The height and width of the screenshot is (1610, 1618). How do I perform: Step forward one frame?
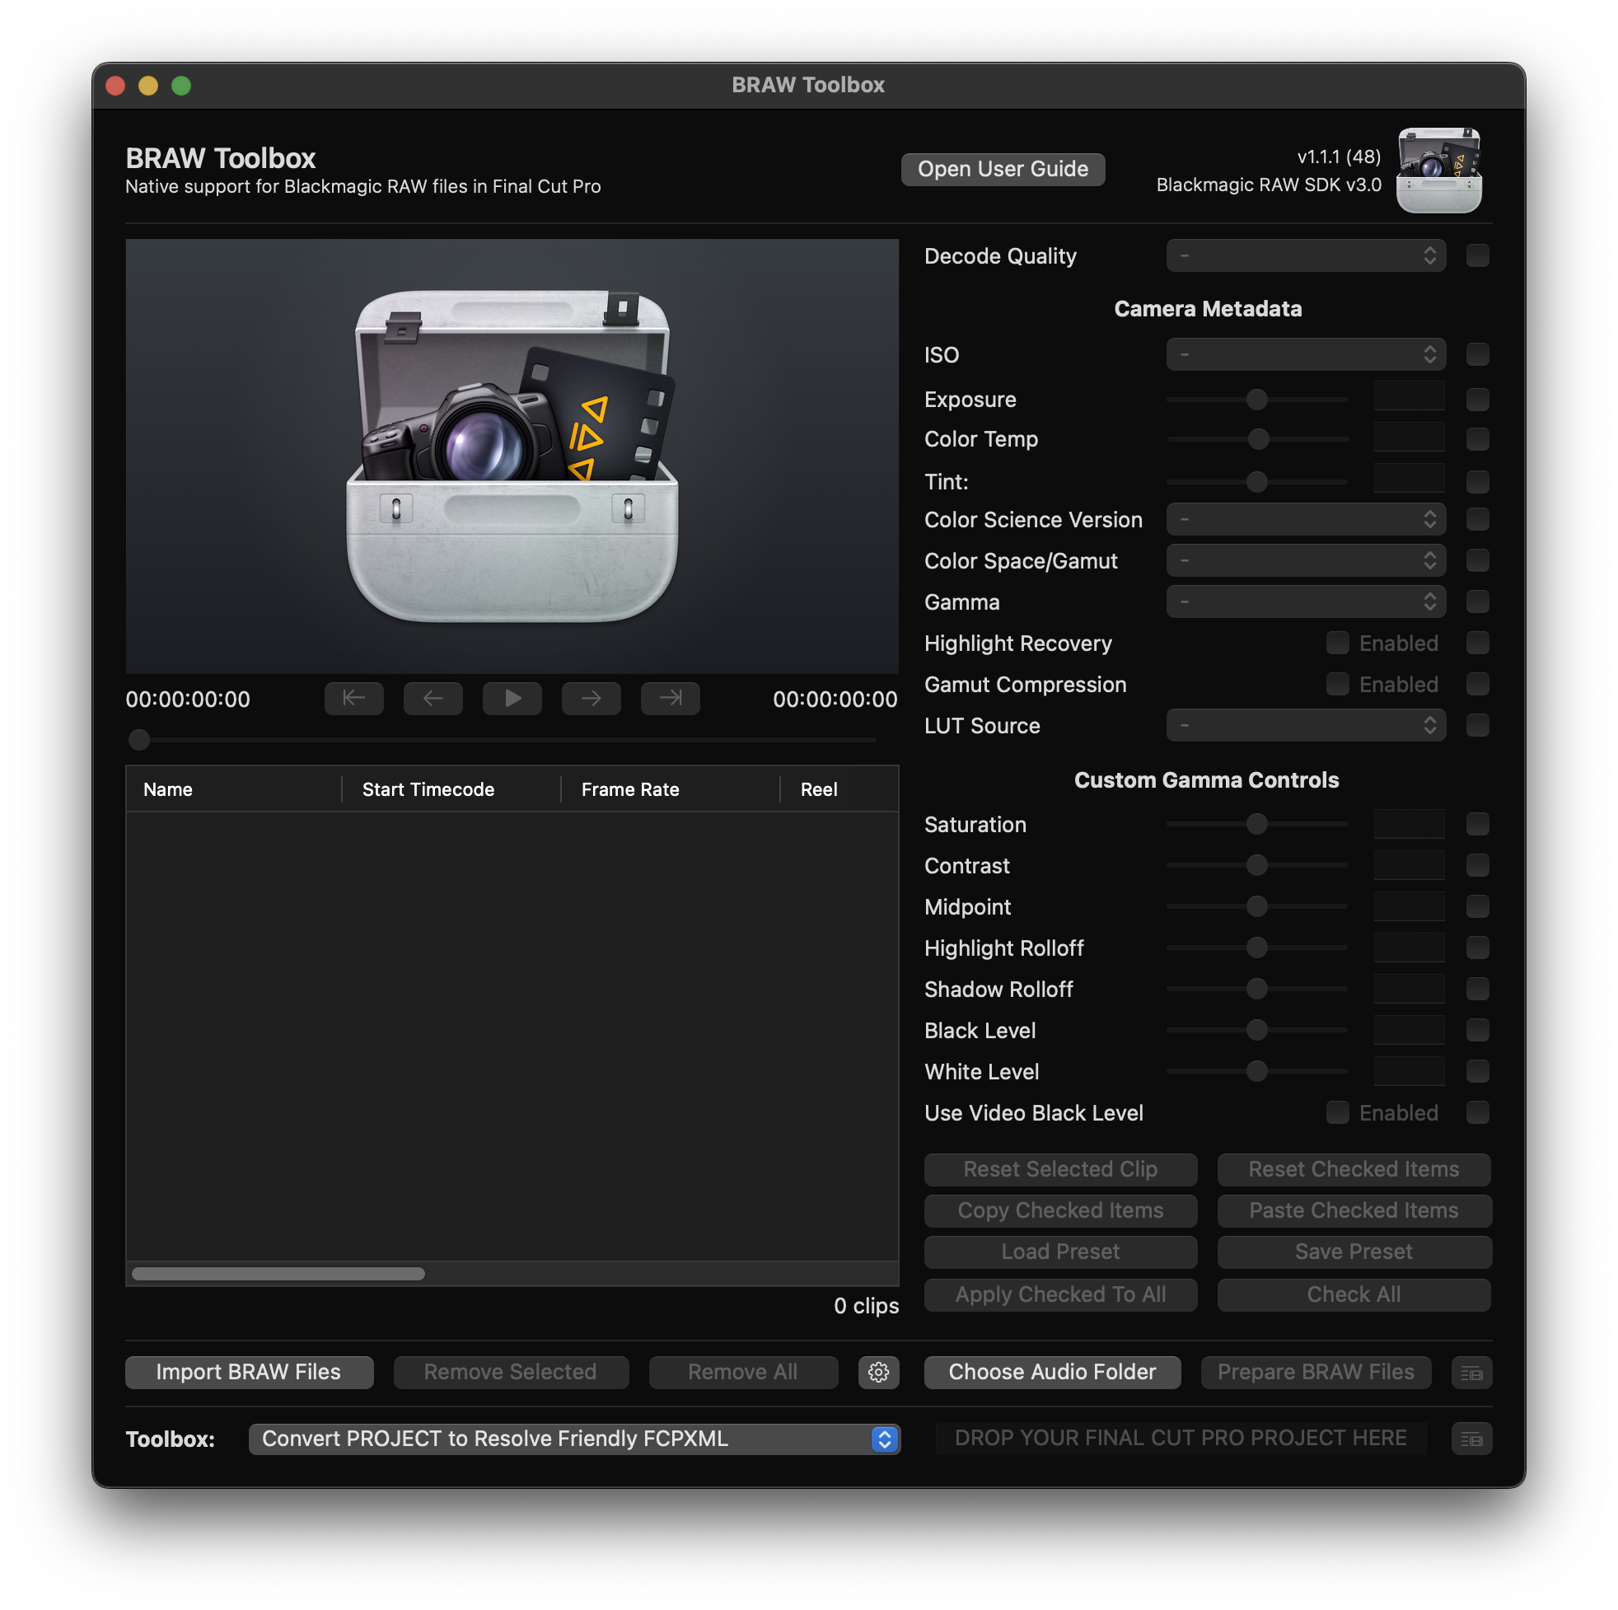[x=591, y=699]
